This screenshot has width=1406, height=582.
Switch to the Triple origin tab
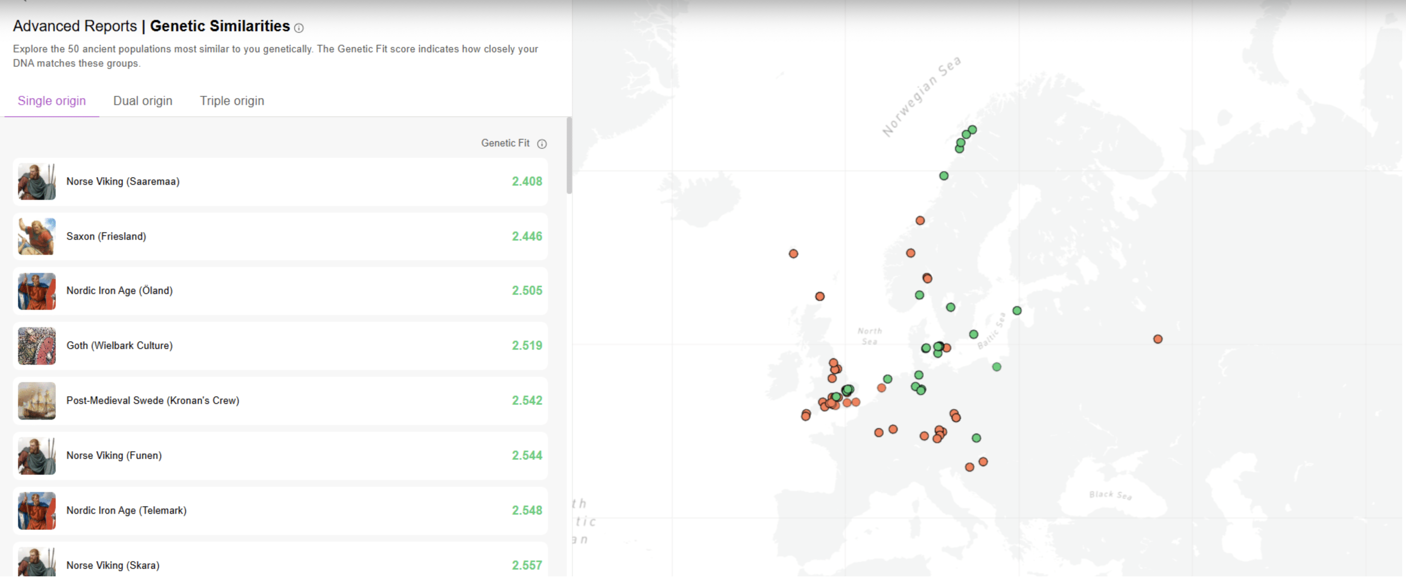[x=231, y=101]
